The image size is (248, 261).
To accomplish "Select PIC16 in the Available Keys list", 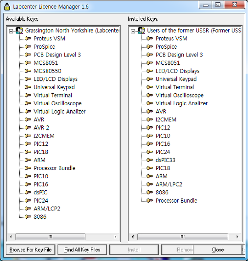I will [x=41, y=184].
